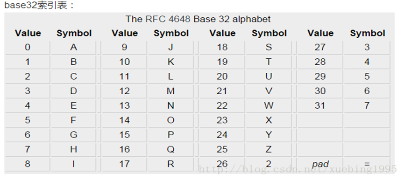Image resolution: width=404 pixels, height=180 pixels.
Task: Click the 'pad' value cell
Action: point(320,164)
